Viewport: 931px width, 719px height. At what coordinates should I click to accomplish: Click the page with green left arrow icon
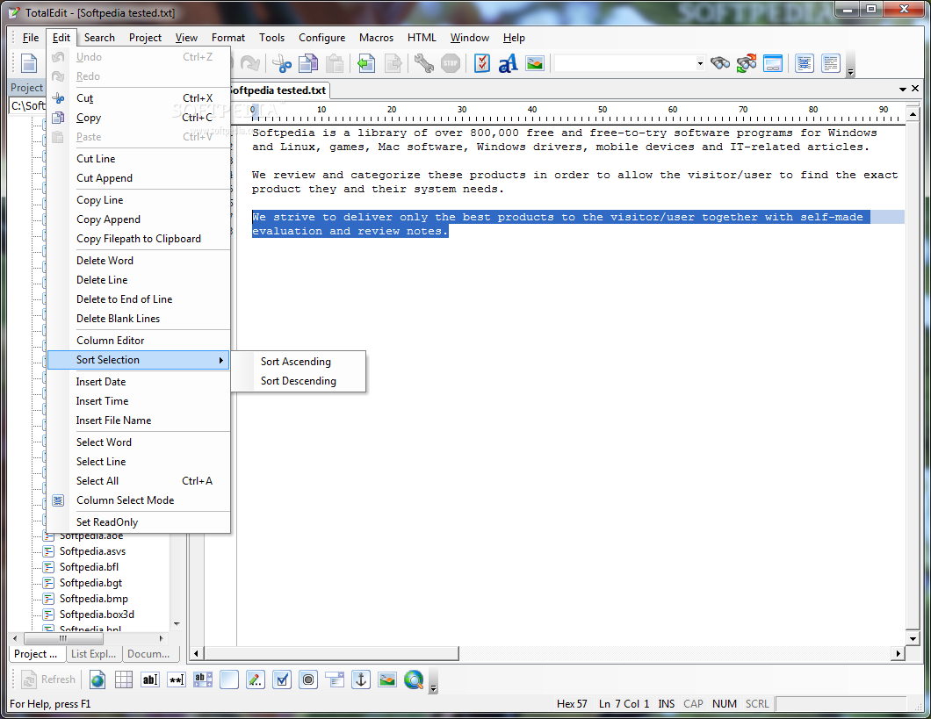click(366, 63)
